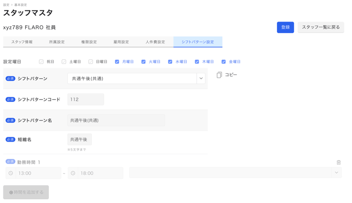Click the 勤務時間 1 label
Image resolution: width=352 pixels, height=203 pixels.
[x=28, y=162]
